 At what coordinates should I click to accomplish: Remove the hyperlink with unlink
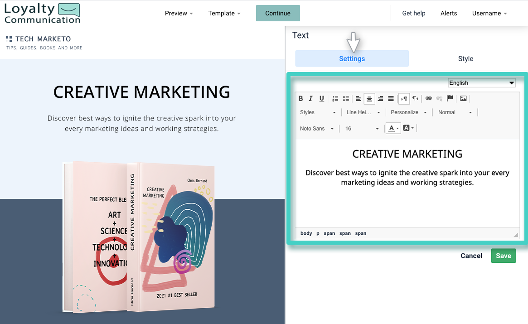pyautogui.click(x=439, y=98)
